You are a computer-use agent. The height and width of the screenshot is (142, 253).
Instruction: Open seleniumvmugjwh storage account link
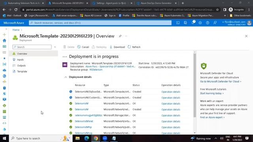coord(89,116)
